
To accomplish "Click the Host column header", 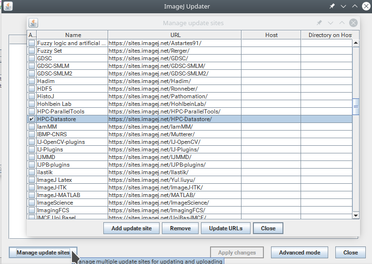I will (x=271, y=35).
